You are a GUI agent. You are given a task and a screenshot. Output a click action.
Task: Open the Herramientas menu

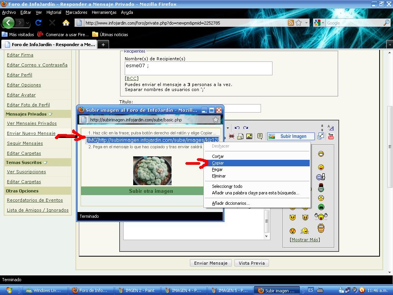(104, 12)
